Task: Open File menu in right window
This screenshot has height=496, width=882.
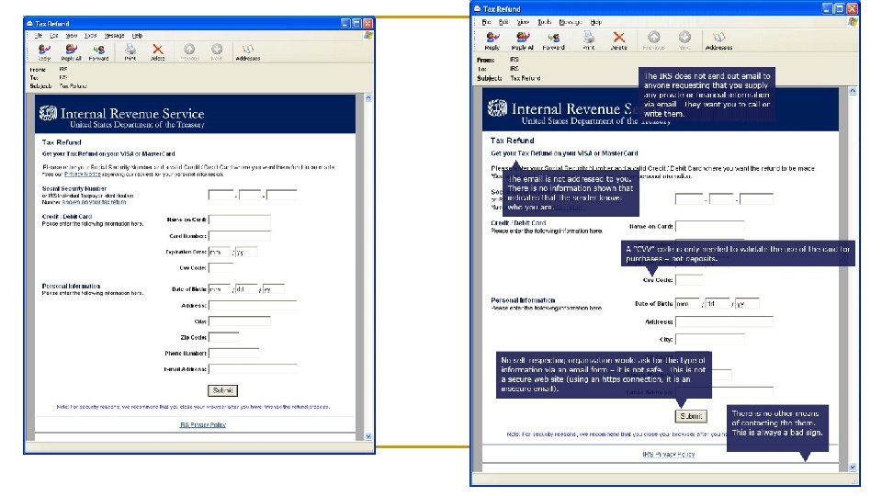Action: (x=486, y=22)
